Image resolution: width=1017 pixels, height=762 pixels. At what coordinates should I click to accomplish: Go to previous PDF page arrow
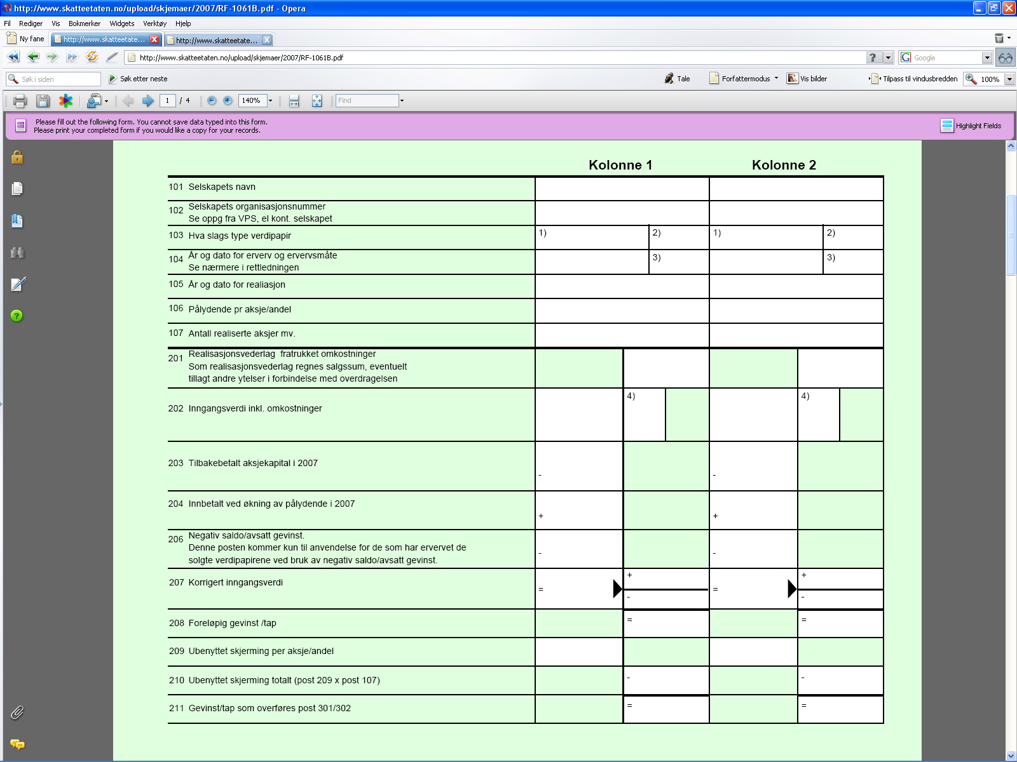128,100
